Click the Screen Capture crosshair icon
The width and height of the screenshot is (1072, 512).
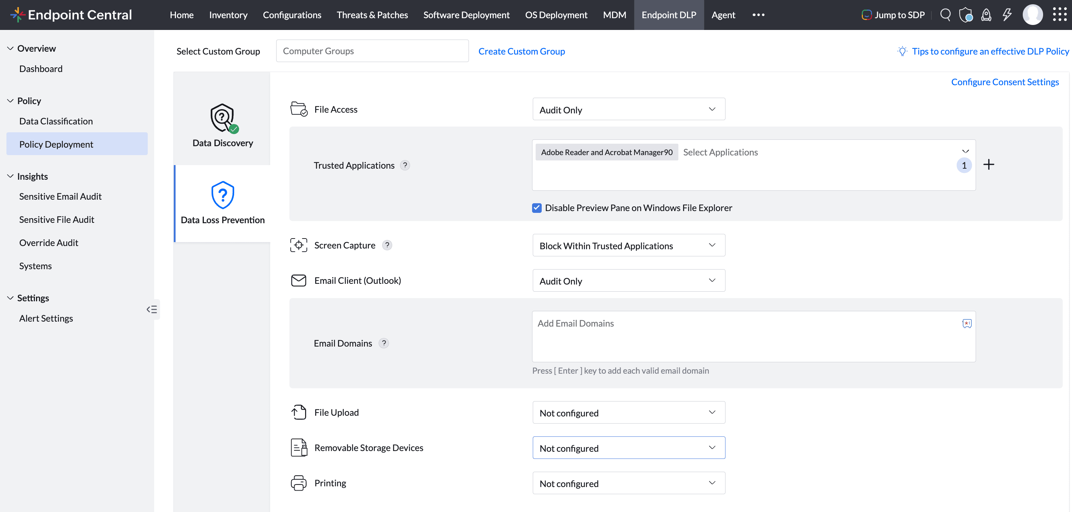pyautogui.click(x=298, y=245)
